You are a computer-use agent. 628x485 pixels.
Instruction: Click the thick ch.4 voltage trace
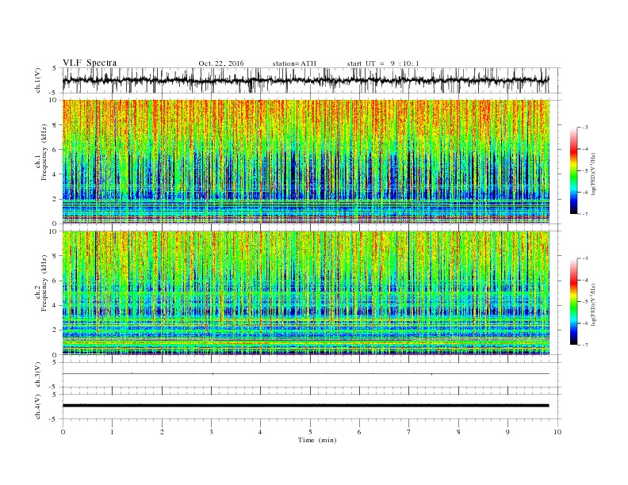[x=306, y=406]
